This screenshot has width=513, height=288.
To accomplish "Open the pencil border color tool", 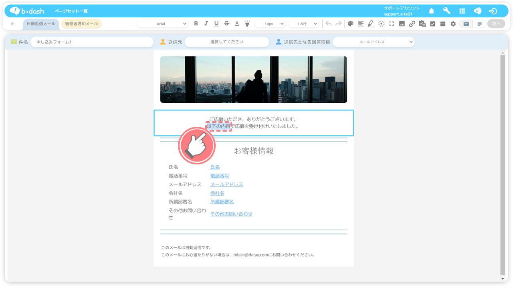I will [x=371, y=24].
